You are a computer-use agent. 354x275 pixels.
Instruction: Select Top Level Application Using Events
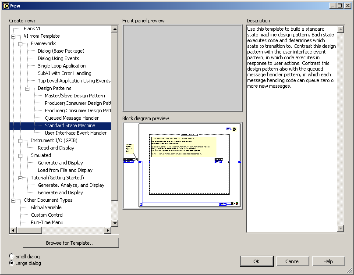(x=74, y=81)
